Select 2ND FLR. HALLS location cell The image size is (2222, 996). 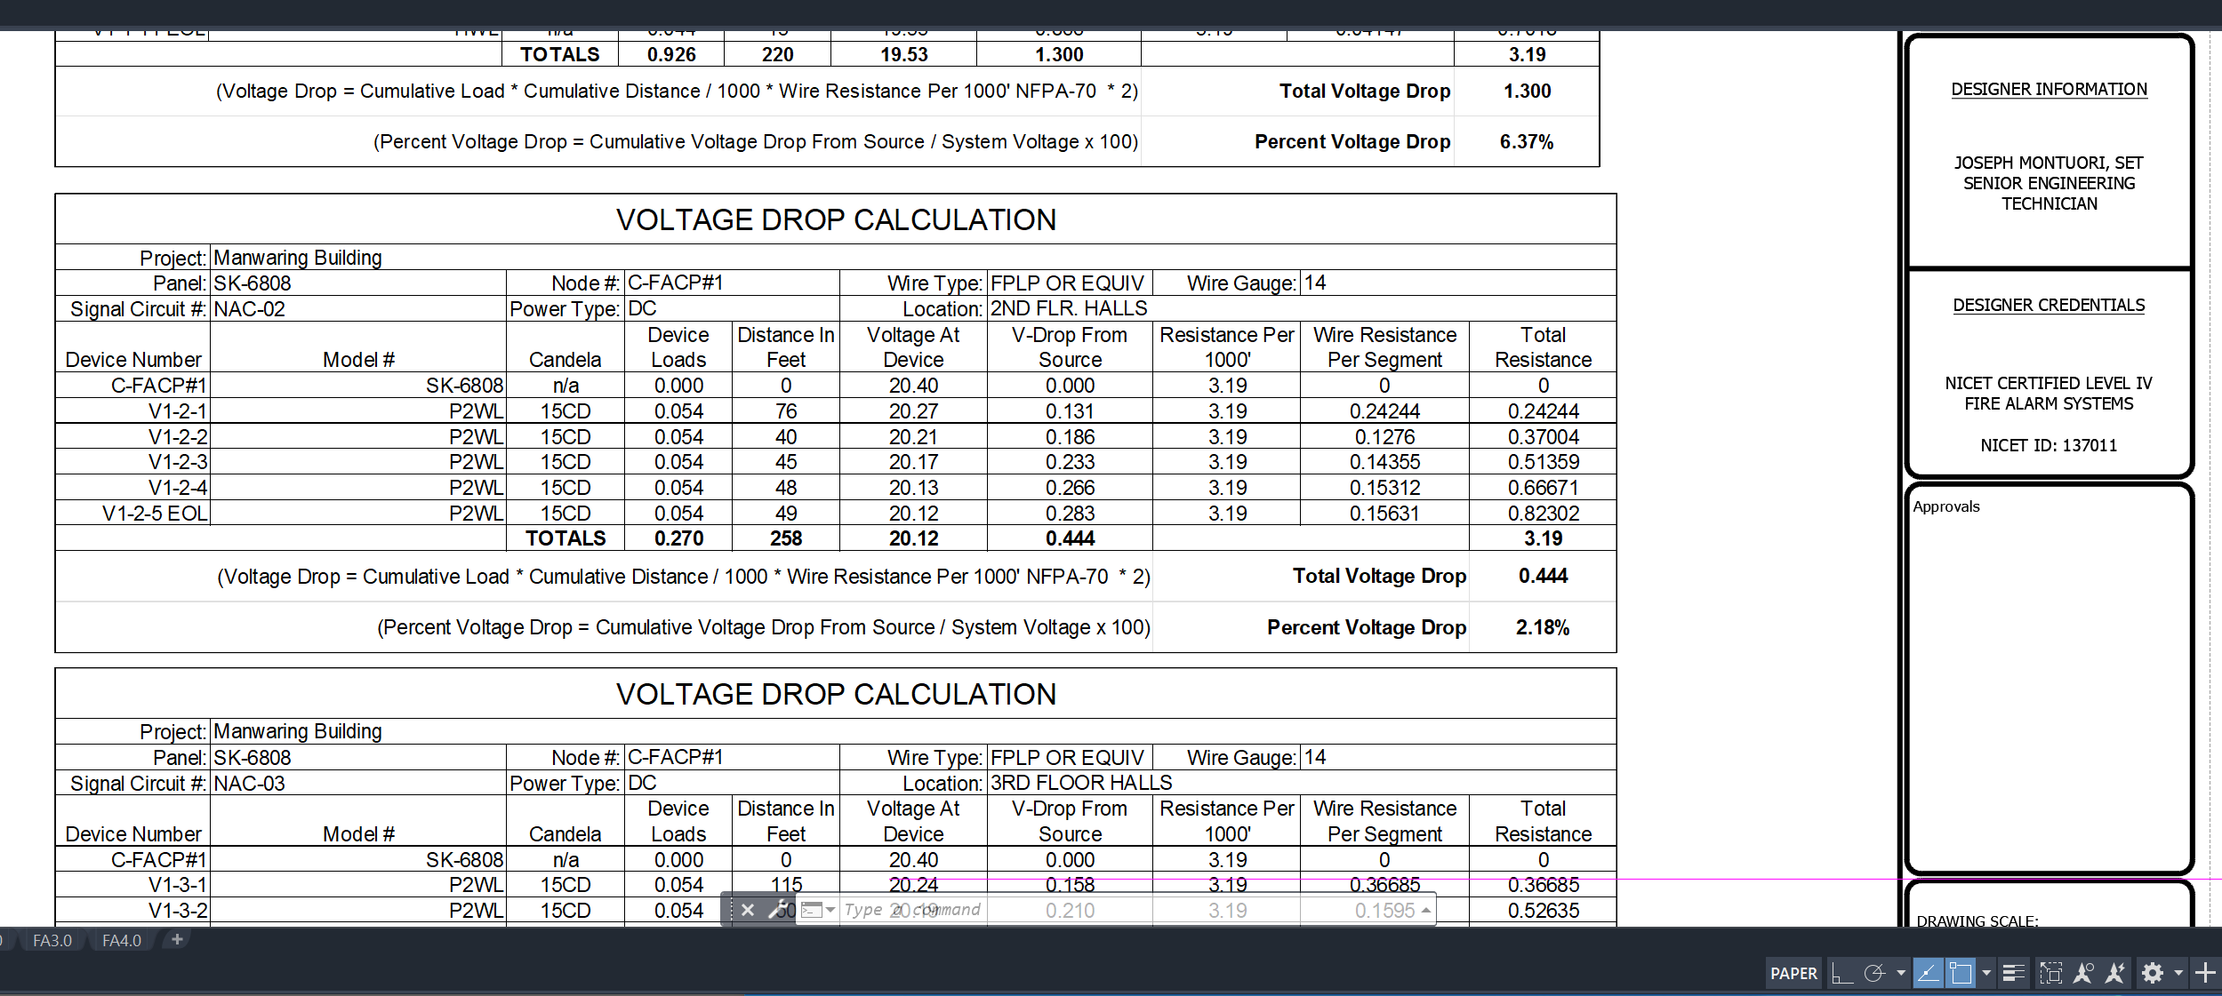(x=1069, y=308)
